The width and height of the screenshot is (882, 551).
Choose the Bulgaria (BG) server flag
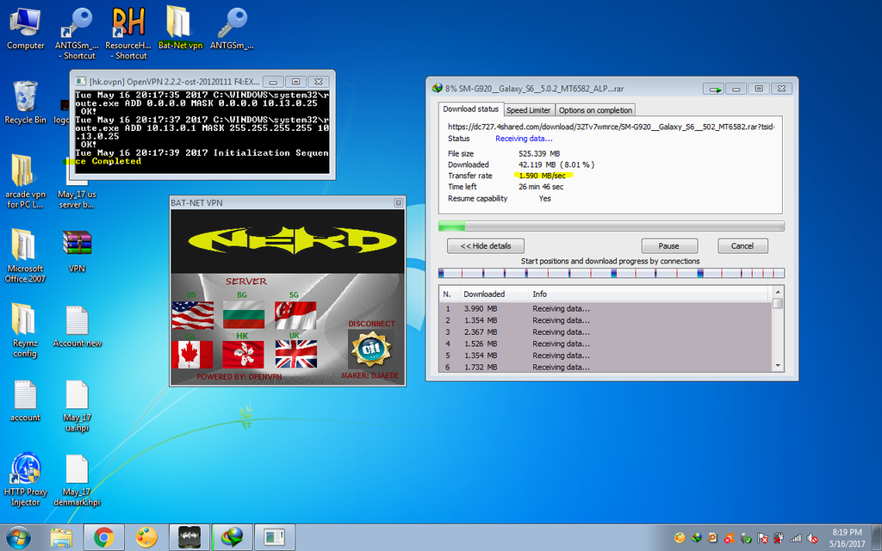coord(244,314)
